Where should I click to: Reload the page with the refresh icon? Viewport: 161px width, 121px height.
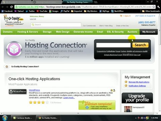click(11, 7)
